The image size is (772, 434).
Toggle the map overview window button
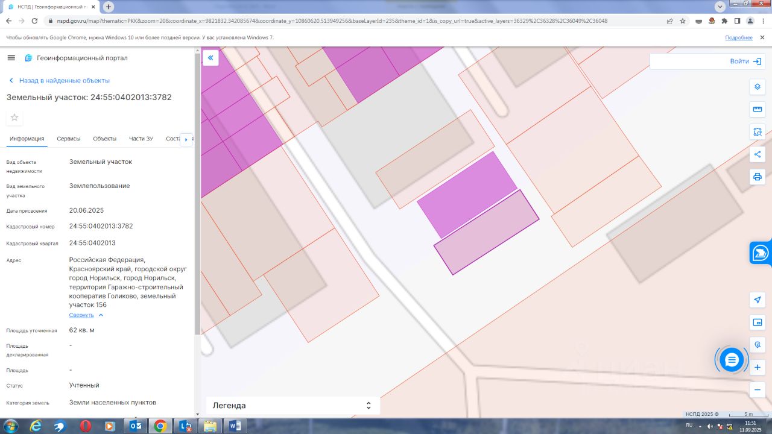(758, 322)
